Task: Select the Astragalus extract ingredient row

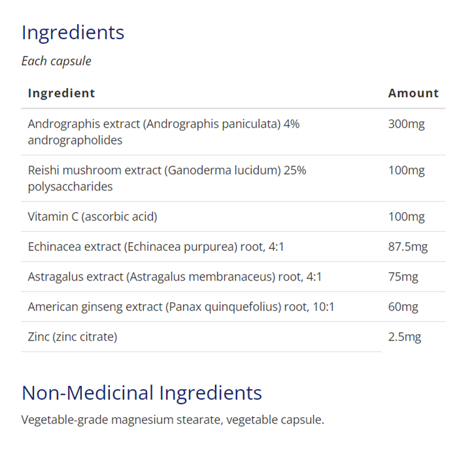Action: click(174, 277)
